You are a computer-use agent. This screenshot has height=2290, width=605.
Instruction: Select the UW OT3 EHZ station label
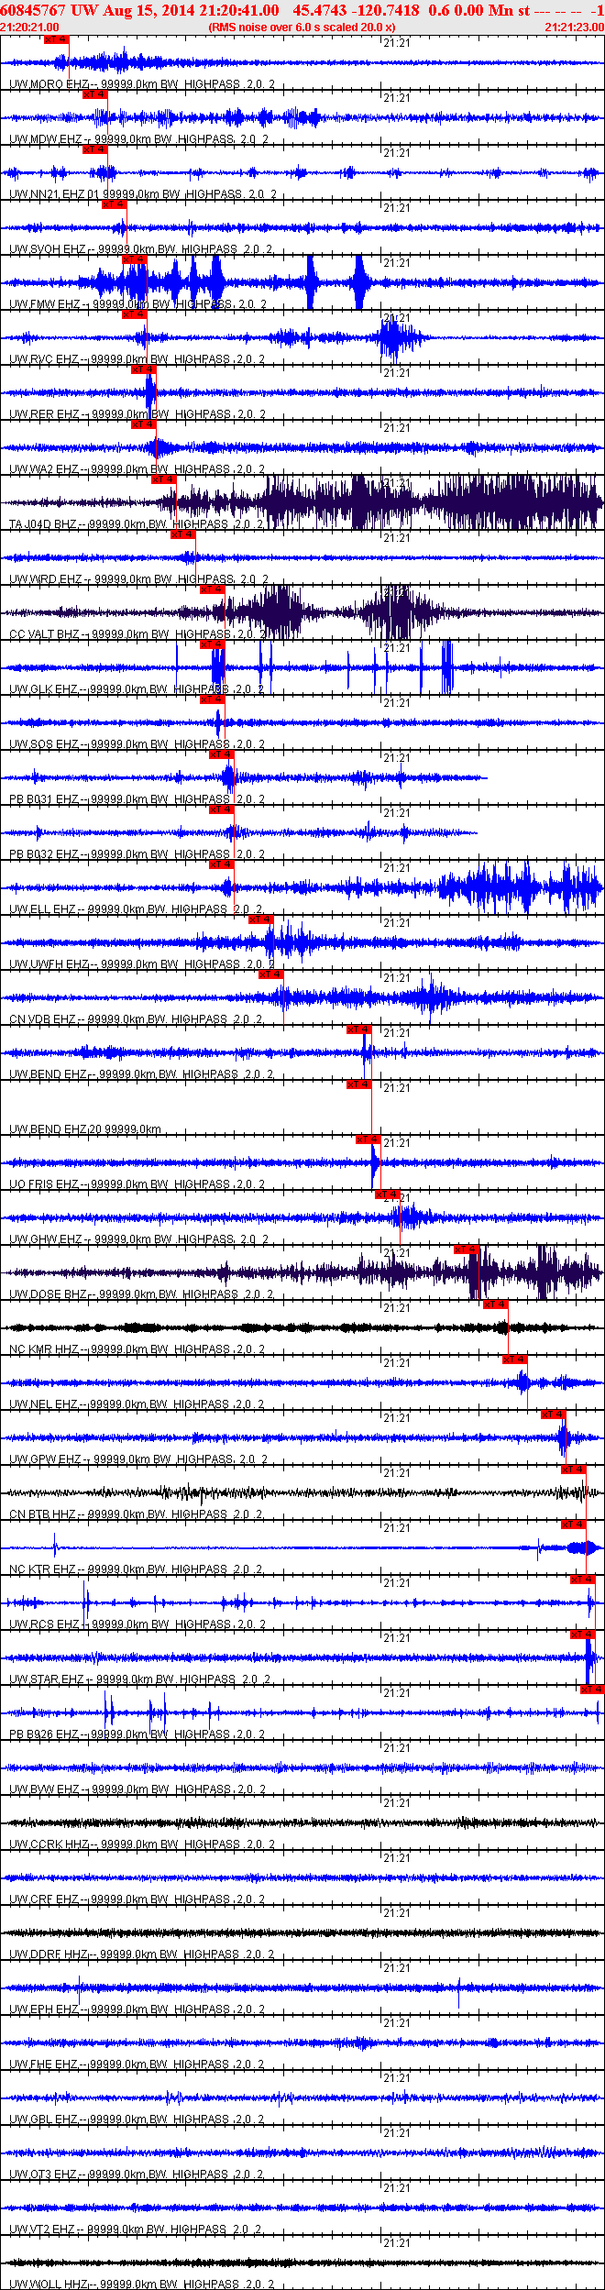[x=137, y=2174]
